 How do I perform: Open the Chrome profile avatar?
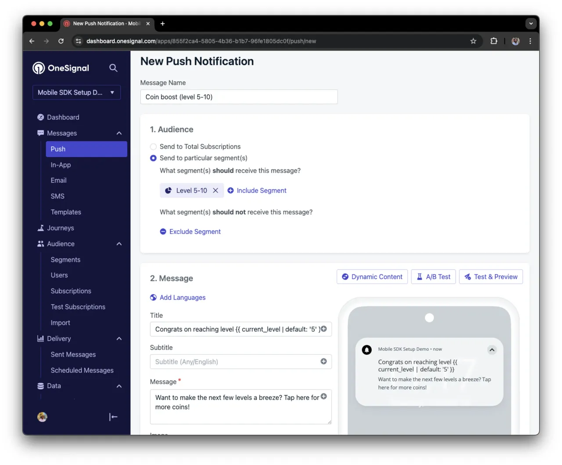(x=515, y=41)
